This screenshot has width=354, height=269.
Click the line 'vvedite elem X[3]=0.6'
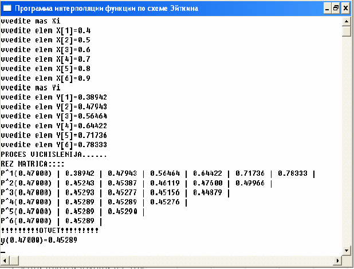[x=46, y=50]
